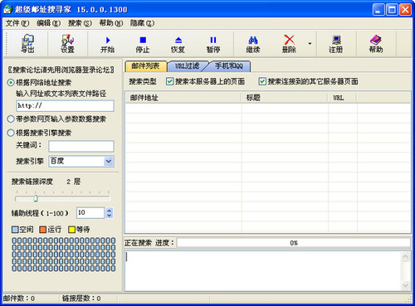Click the 搜索链接深度 slider handle
415x306 pixels.
36,198
